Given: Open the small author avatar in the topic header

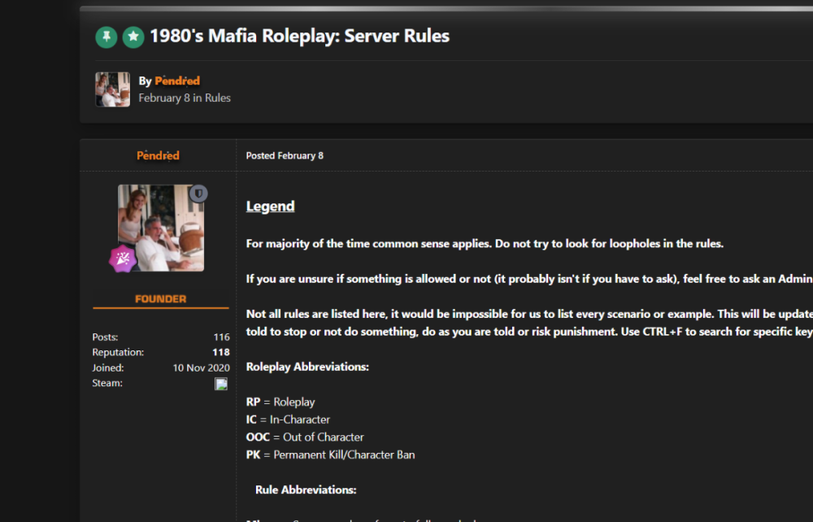Looking at the screenshot, I should pos(112,89).
